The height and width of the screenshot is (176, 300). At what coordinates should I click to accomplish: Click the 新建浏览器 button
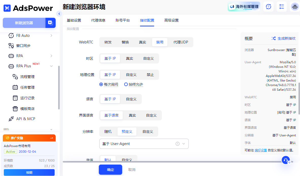pyautogui.click(x=24, y=23)
